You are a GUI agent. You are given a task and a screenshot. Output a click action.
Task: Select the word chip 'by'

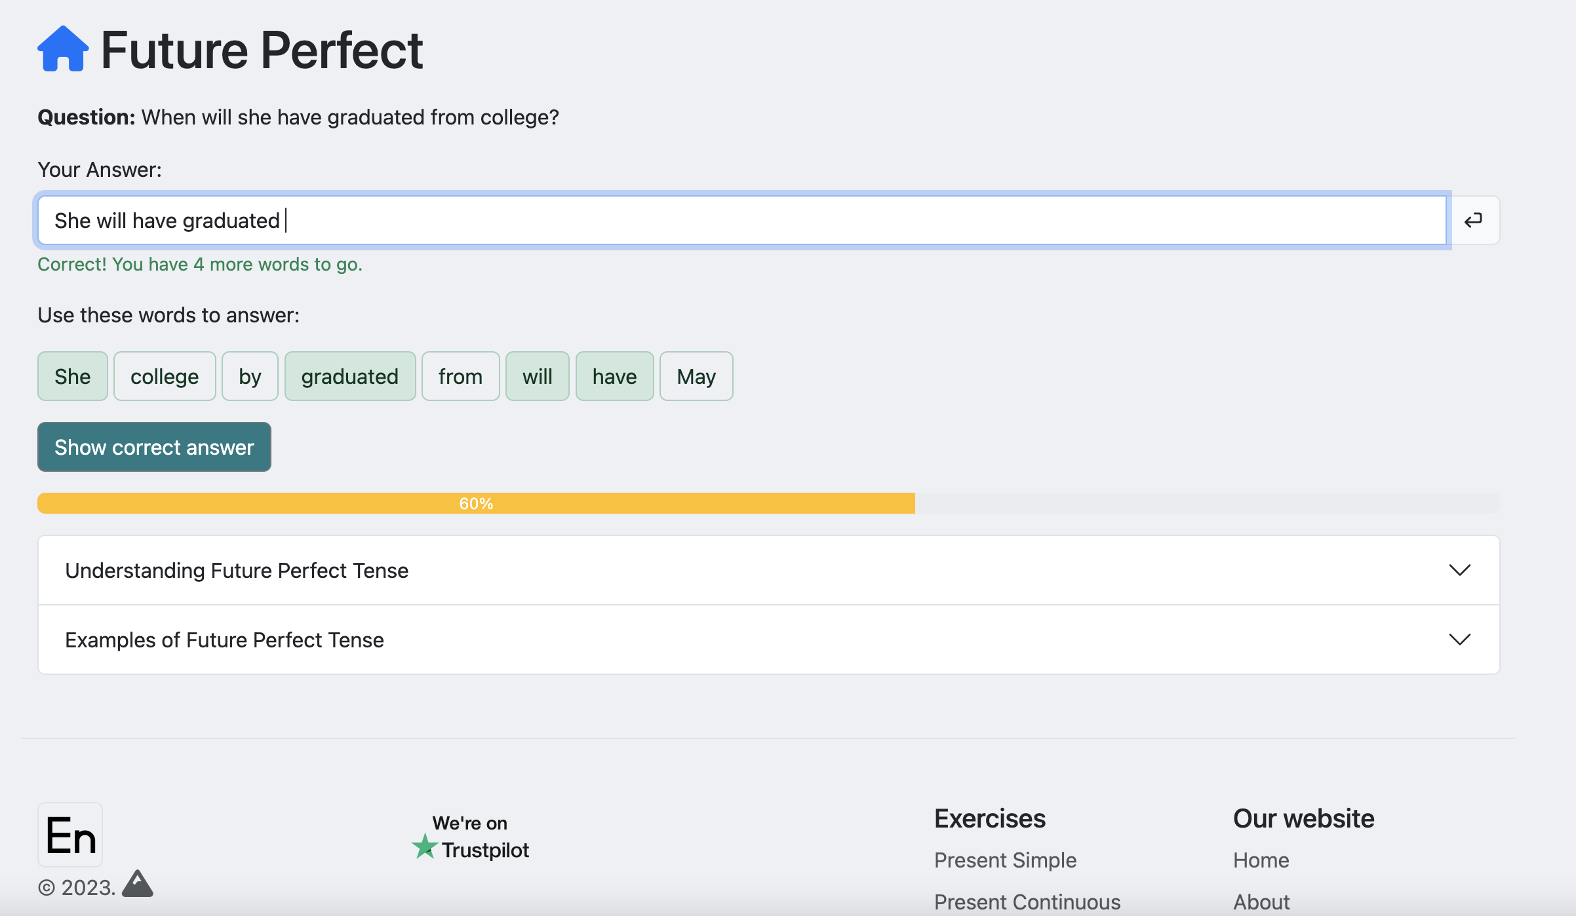250,377
